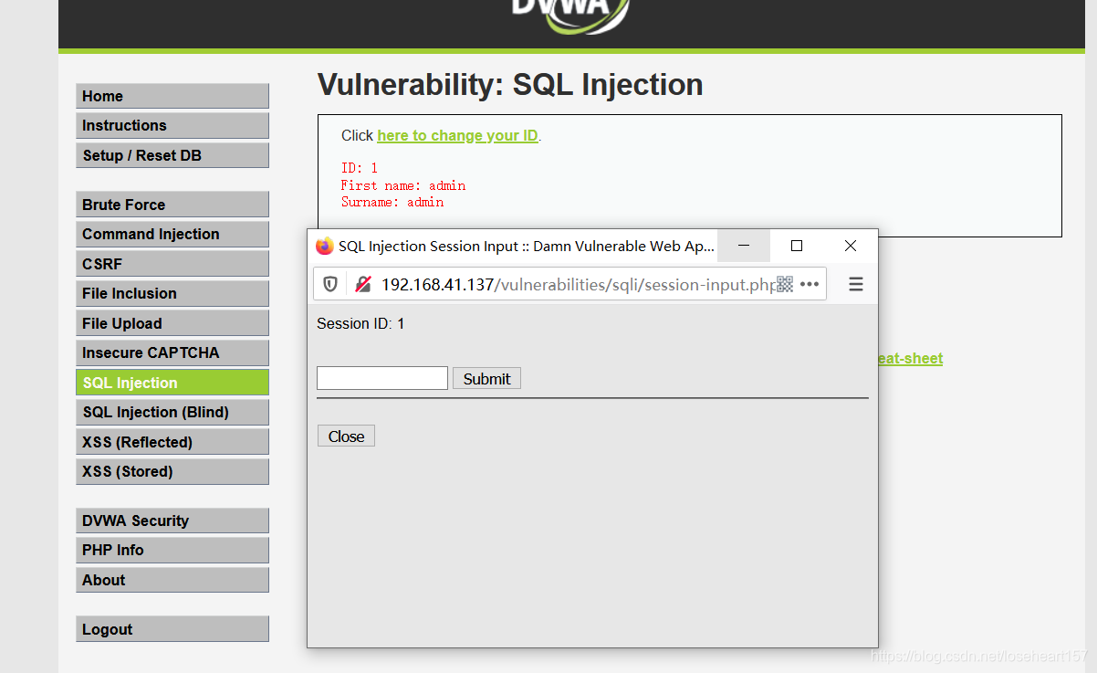
Task: Open DVWA Security settings
Action: click(172, 521)
